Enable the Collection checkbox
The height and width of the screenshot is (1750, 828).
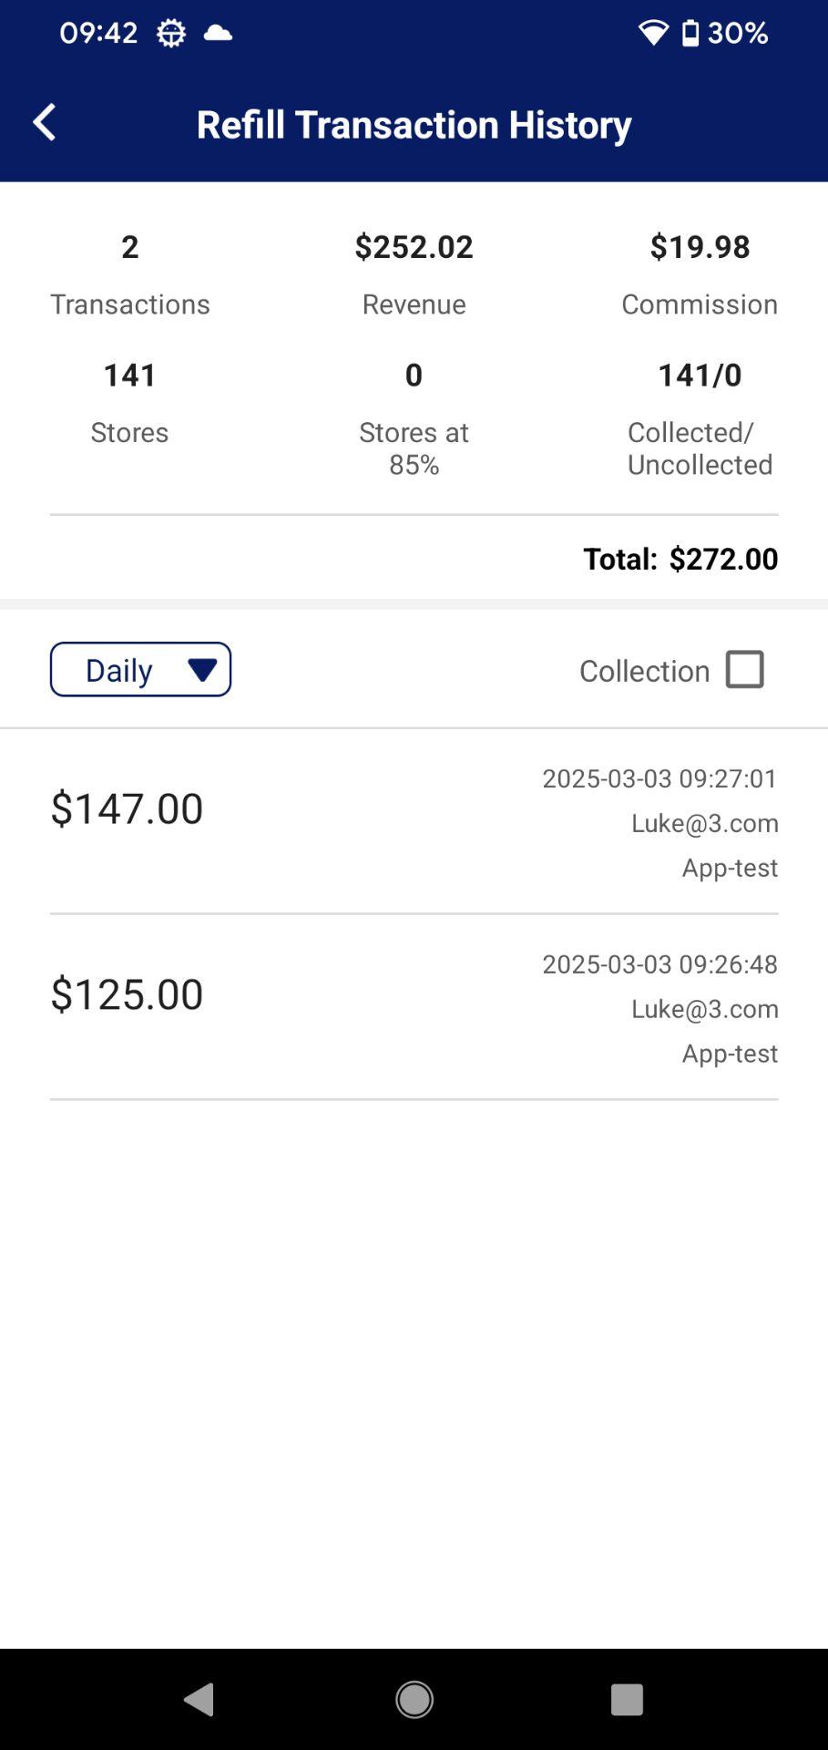[744, 669]
